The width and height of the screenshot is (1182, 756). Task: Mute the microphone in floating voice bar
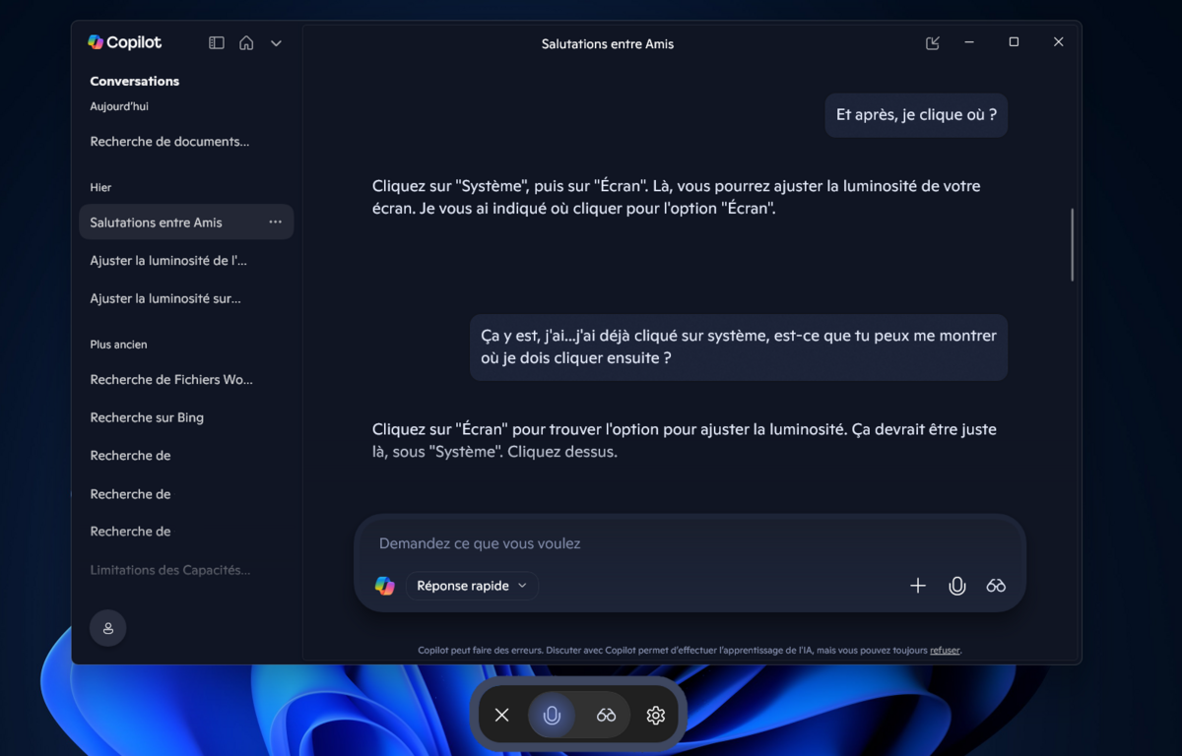(552, 716)
